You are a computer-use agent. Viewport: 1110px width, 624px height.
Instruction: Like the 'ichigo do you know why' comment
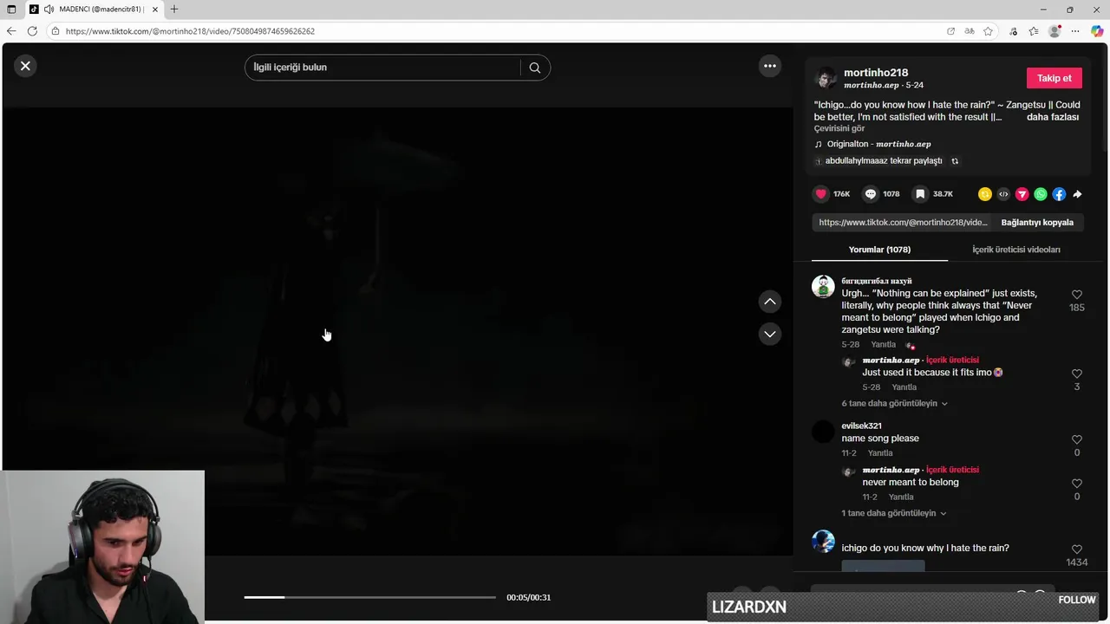[1076, 549]
